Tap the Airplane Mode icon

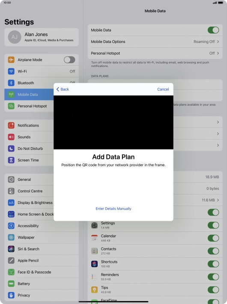pyautogui.click(x=11, y=60)
